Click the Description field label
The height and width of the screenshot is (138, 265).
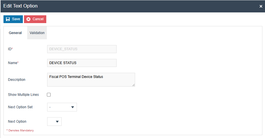point(17,80)
